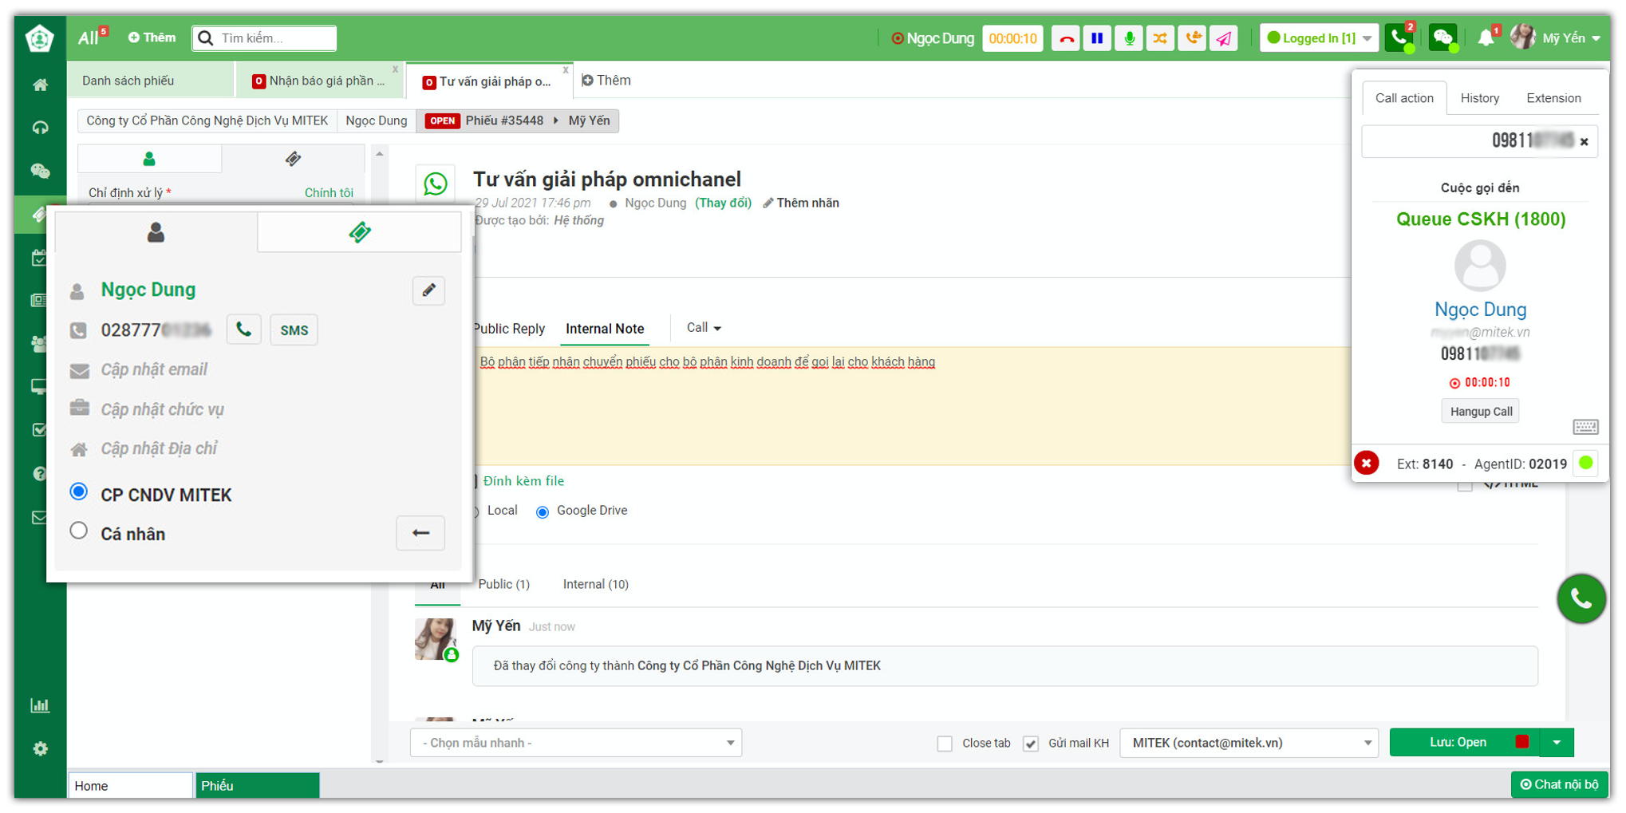Uncheck the Gửi mail KH checkbox
The width and height of the screenshot is (1626, 813).
coord(1031,744)
